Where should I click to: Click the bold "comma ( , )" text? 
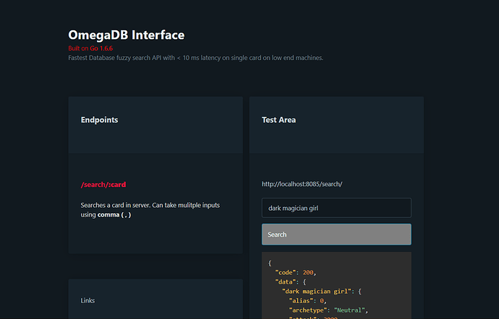(114, 215)
